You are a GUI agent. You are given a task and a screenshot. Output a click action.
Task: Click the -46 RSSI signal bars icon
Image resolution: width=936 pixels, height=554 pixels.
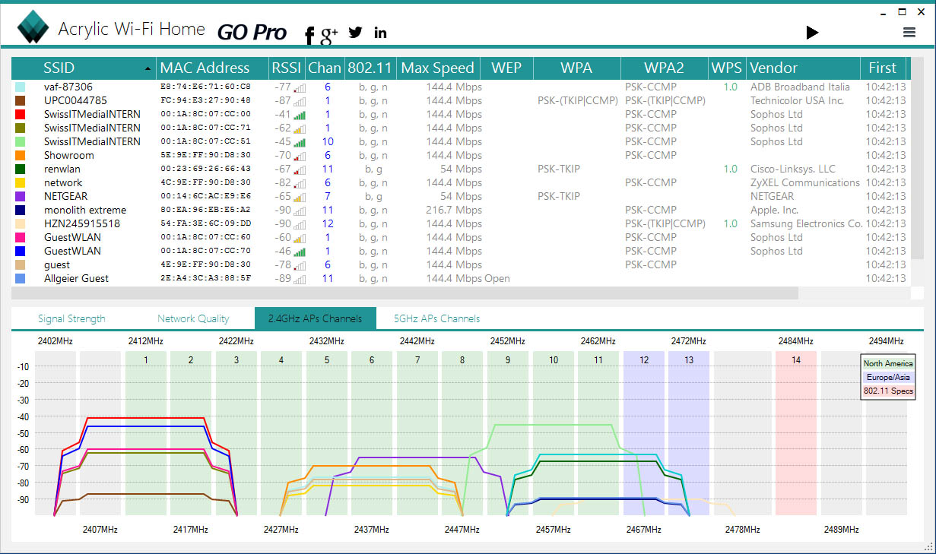300,252
